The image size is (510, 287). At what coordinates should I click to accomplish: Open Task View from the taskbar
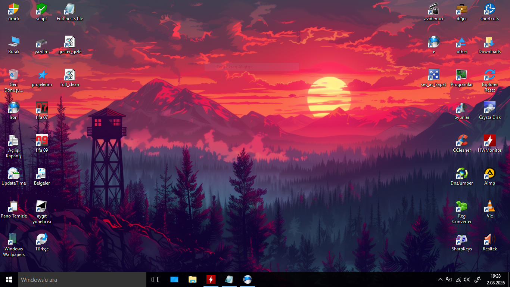point(155,280)
